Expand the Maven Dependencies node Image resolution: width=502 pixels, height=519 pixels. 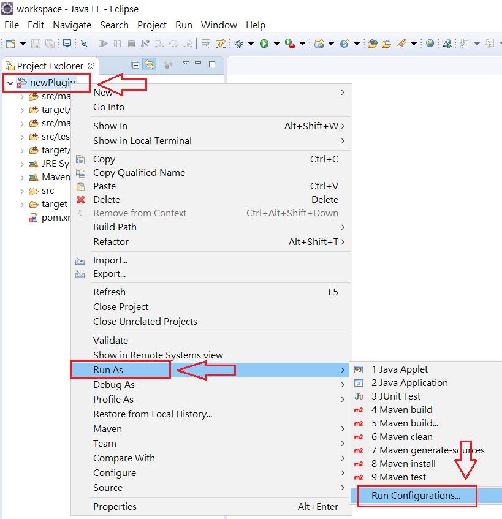(x=22, y=178)
